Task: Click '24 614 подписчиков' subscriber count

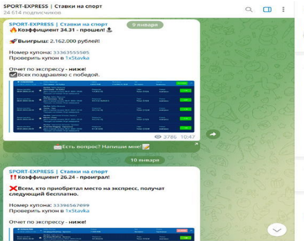Action: pyautogui.click(x=32, y=13)
